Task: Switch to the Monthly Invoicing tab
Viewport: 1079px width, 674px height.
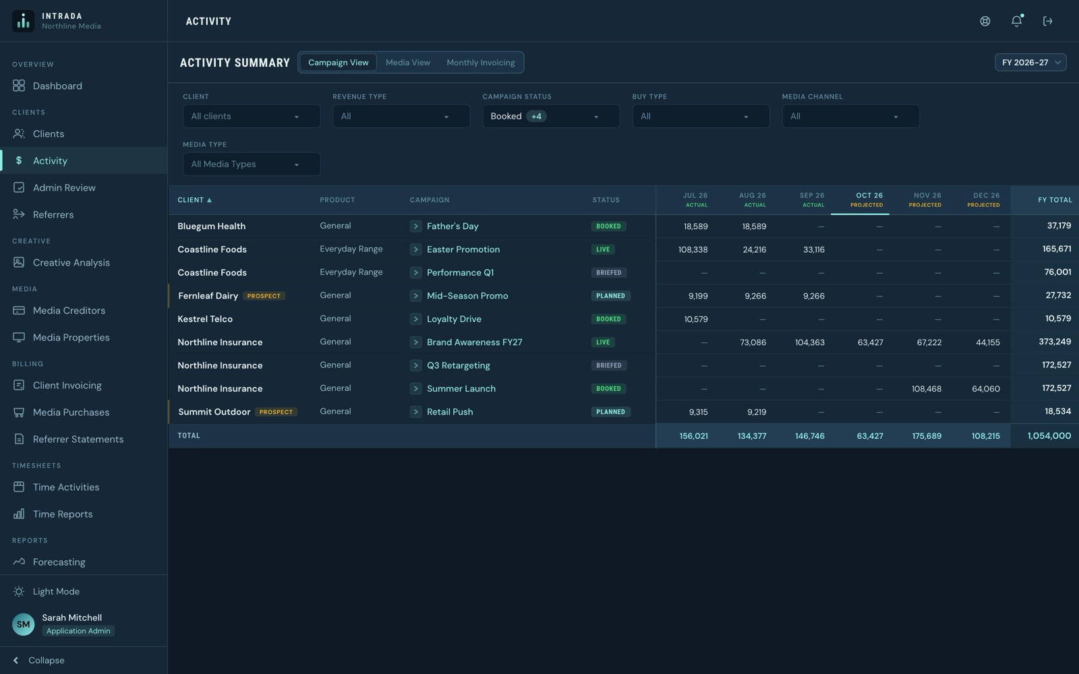Action: 480,62
